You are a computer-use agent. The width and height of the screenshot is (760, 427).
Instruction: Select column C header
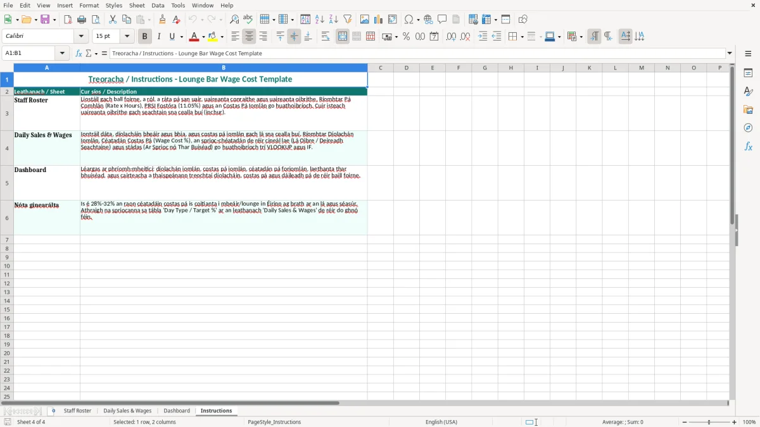click(x=380, y=68)
